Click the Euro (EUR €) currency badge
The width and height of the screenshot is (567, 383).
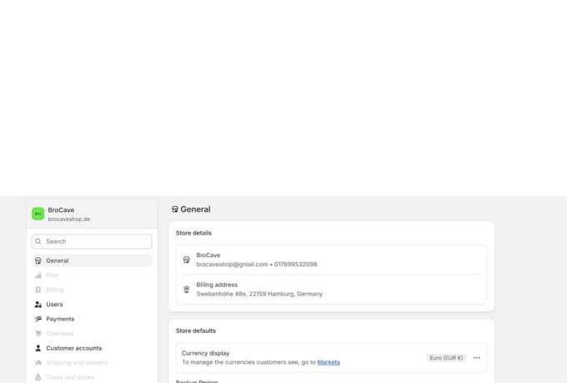click(x=446, y=358)
